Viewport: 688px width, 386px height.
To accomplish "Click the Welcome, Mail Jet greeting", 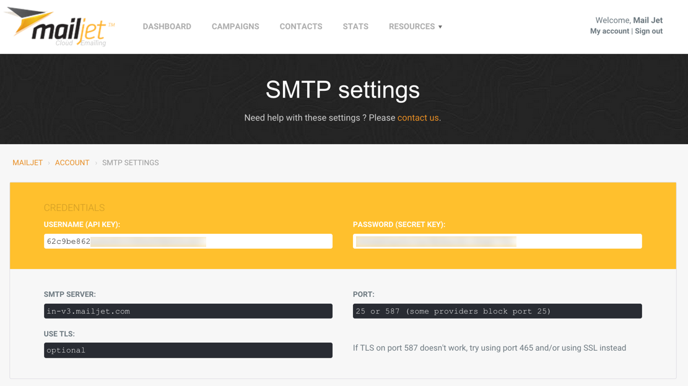I will click(x=629, y=20).
